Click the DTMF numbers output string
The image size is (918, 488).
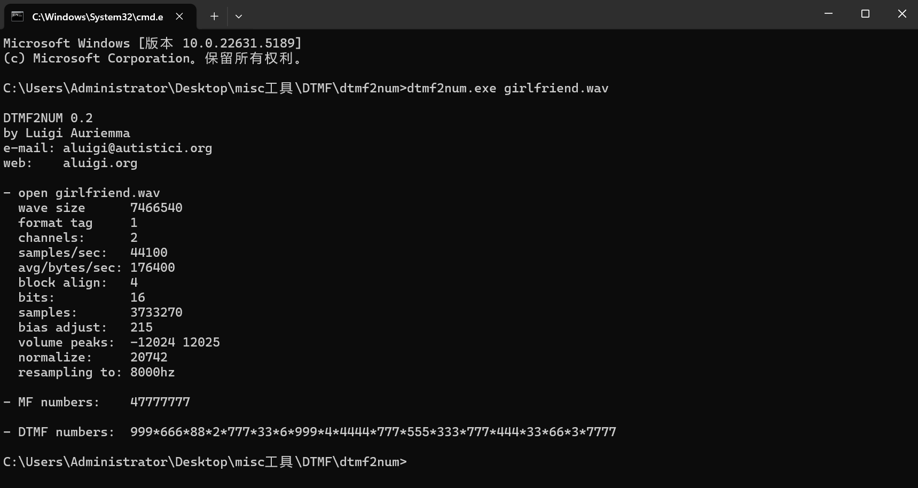point(373,432)
